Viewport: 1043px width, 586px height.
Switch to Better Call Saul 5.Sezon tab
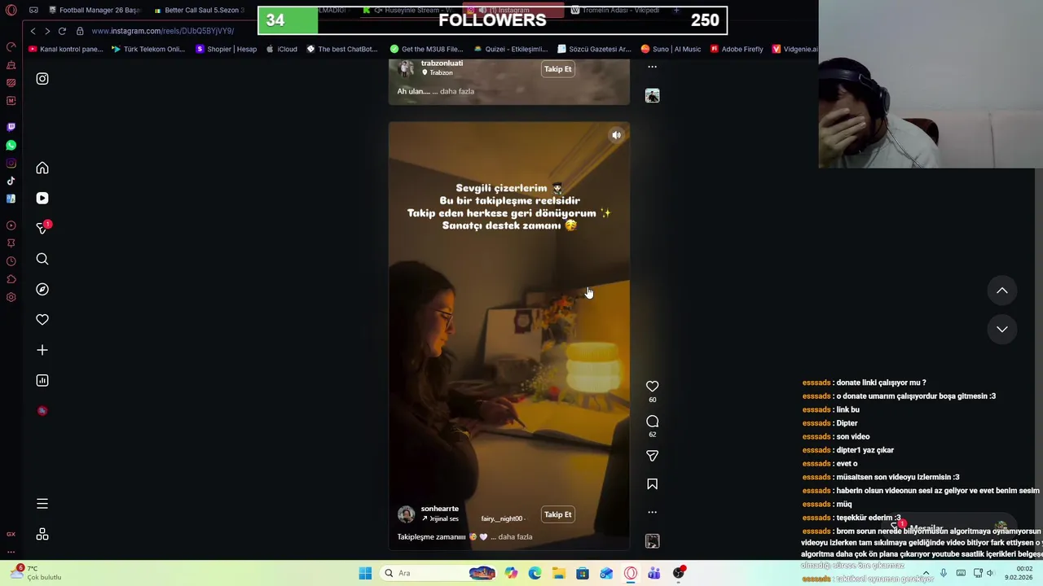point(200,11)
